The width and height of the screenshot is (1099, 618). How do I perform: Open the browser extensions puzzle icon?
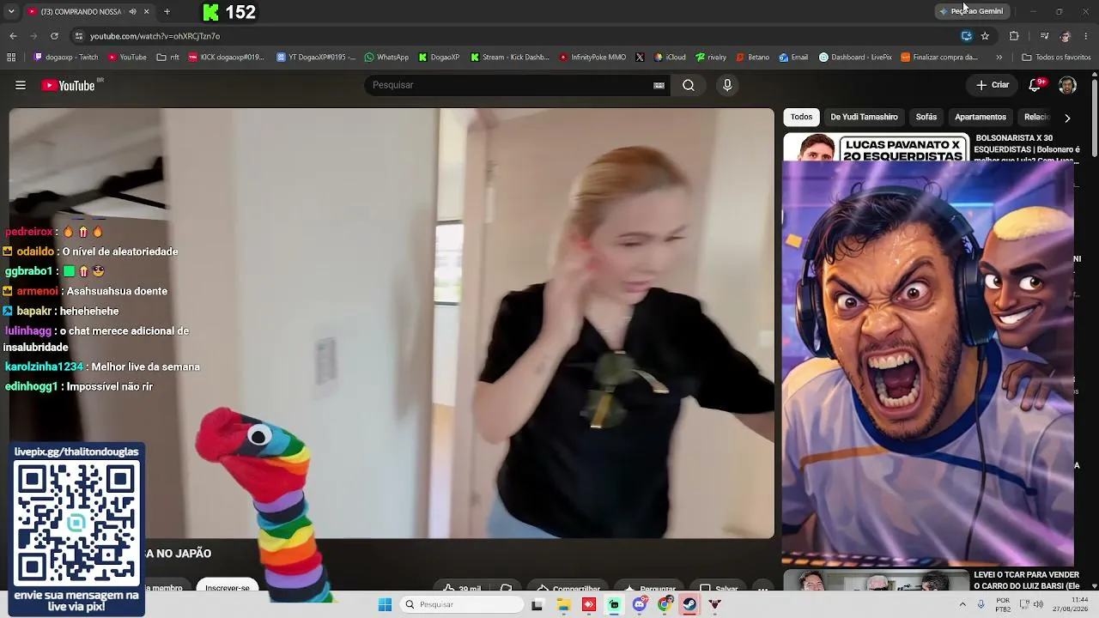pyautogui.click(x=1014, y=36)
